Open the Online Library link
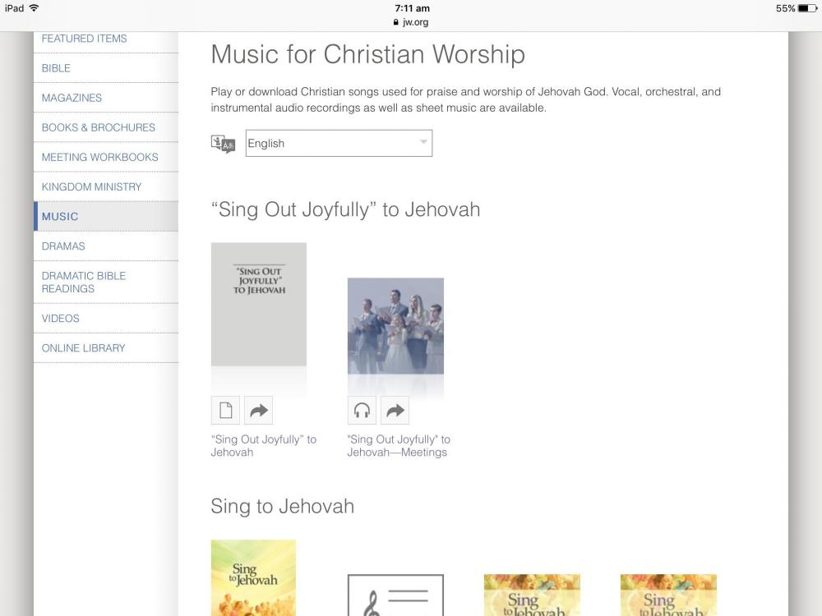 click(x=83, y=347)
